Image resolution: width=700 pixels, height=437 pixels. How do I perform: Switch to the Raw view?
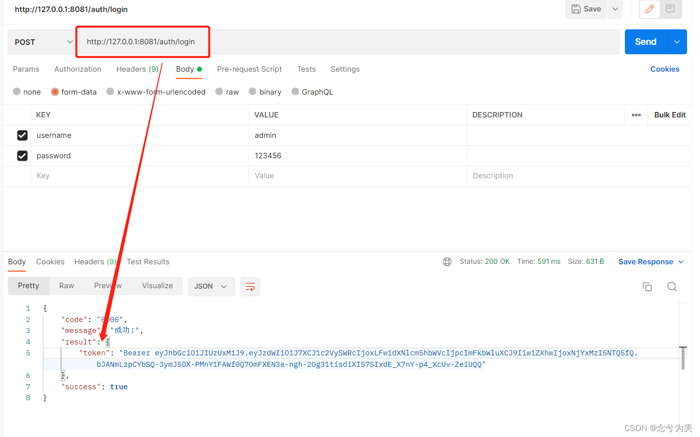[x=67, y=286]
